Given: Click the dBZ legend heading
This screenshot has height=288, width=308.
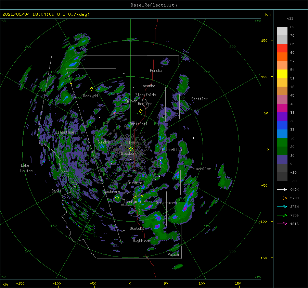Looking at the screenshot, I should (290, 18).
